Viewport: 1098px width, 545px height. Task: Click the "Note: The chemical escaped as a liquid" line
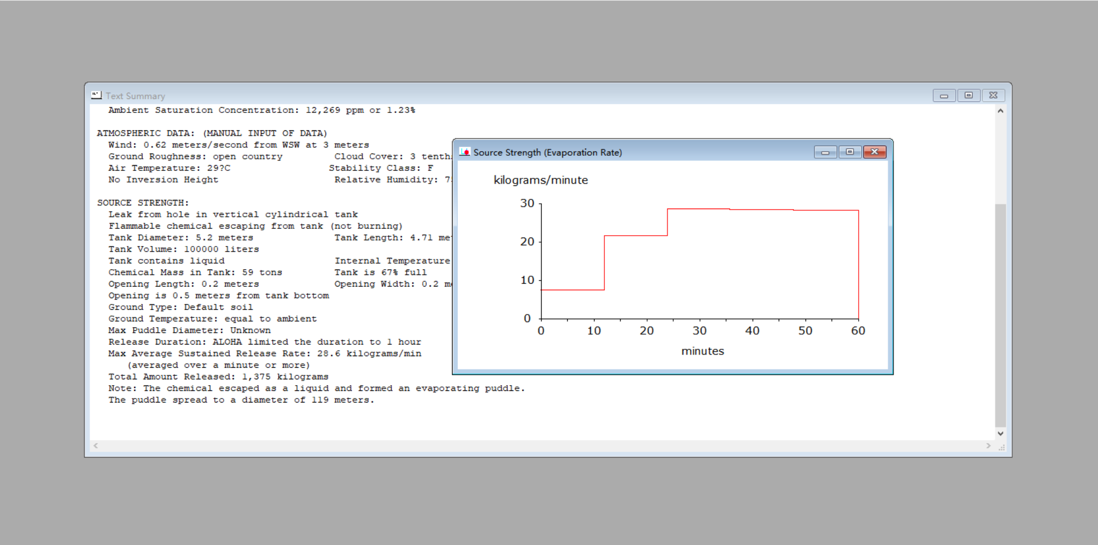(317, 388)
